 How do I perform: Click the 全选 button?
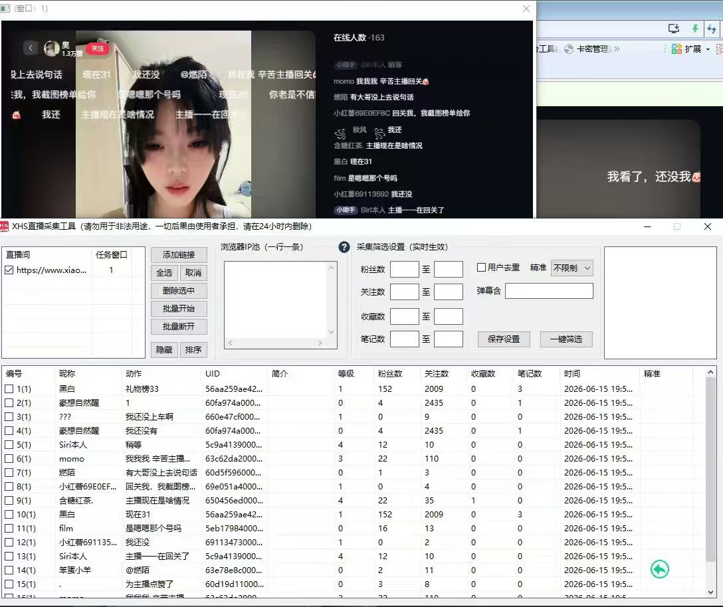pyautogui.click(x=164, y=273)
